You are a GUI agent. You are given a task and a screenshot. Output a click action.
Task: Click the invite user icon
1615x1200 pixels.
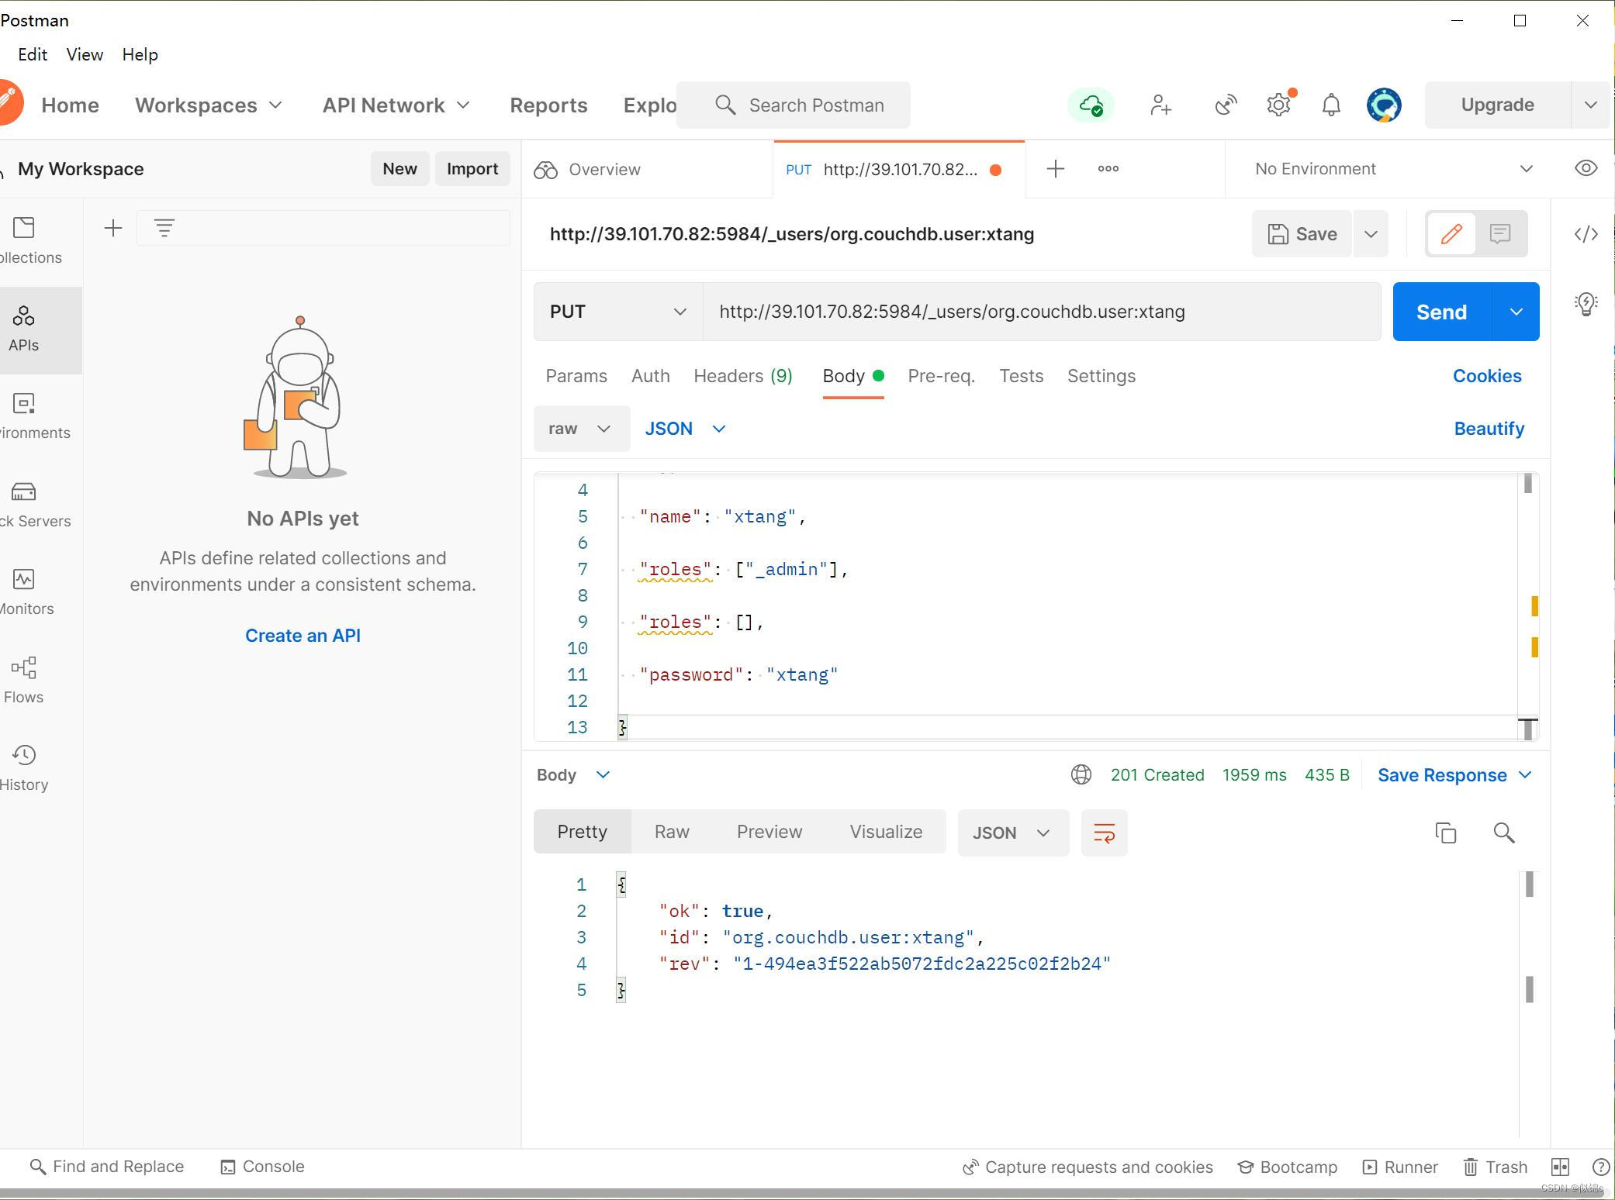tap(1160, 105)
